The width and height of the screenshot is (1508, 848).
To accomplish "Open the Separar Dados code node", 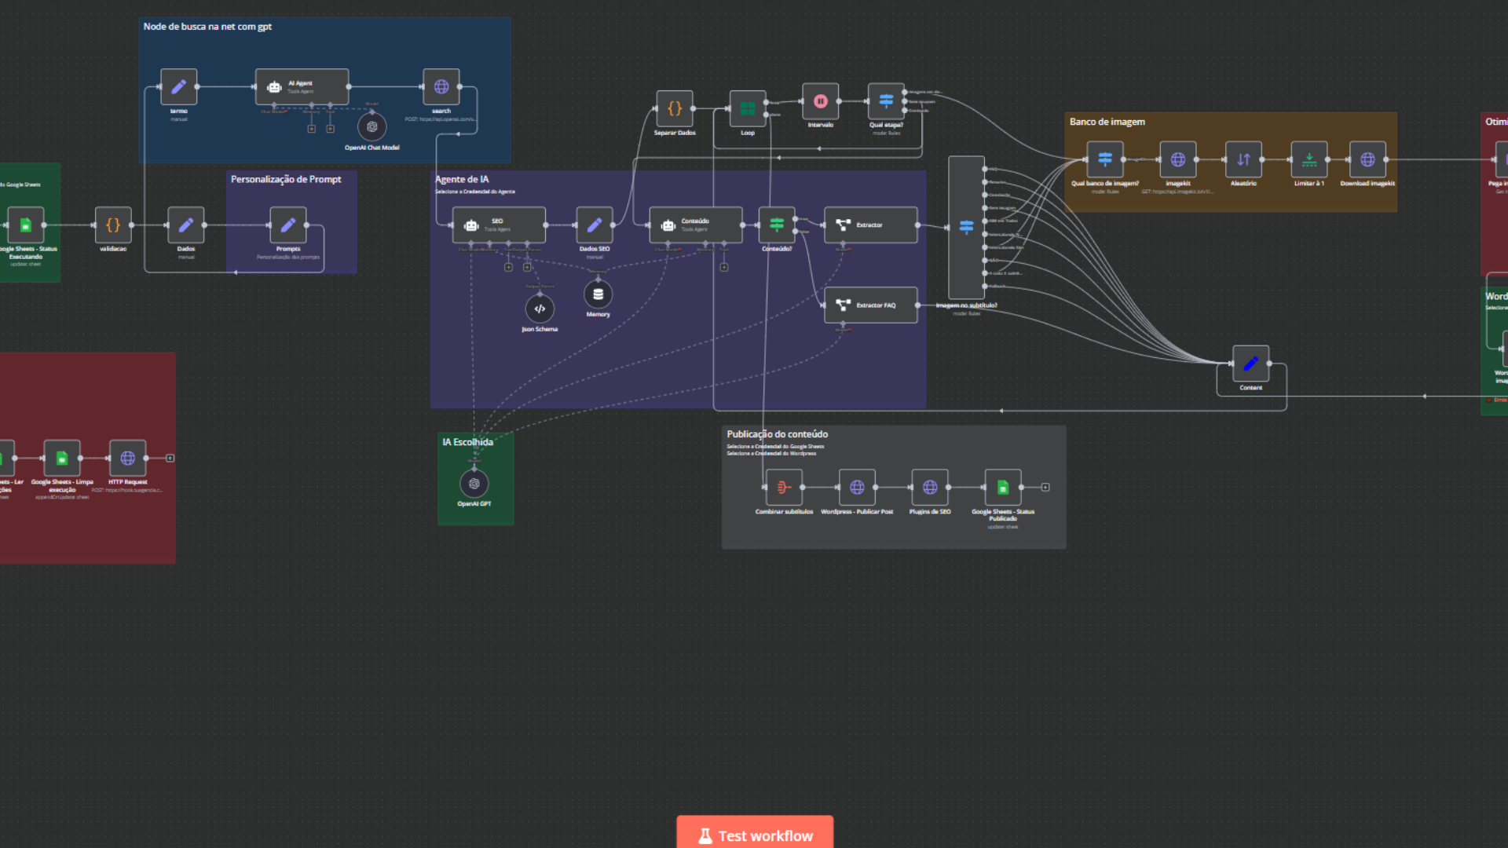I will pos(675,109).
